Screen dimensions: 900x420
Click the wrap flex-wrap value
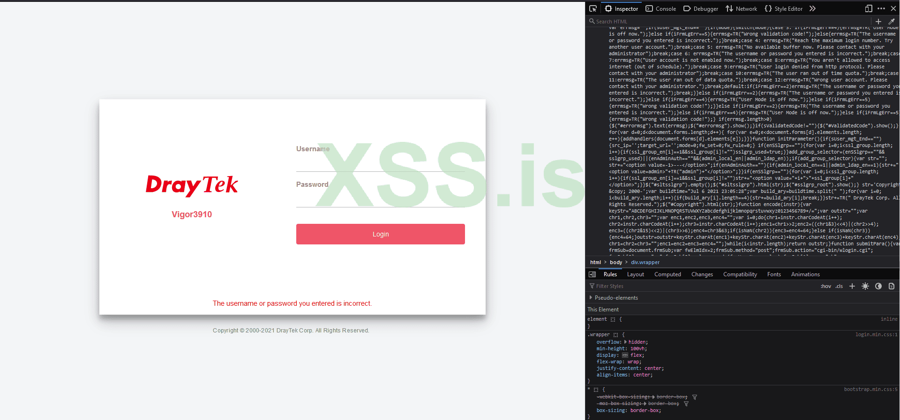[x=633, y=361]
